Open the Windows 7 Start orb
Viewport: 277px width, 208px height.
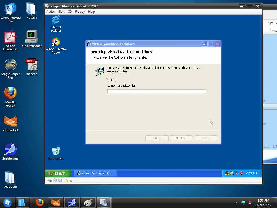7,203
